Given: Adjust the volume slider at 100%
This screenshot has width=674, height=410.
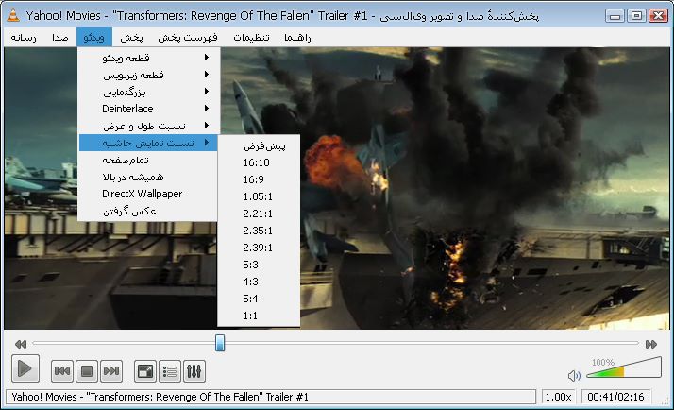Looking at the screenshot, I should click(624, 367).
